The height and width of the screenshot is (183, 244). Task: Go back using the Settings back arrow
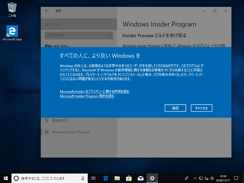[x=47, y=11]
